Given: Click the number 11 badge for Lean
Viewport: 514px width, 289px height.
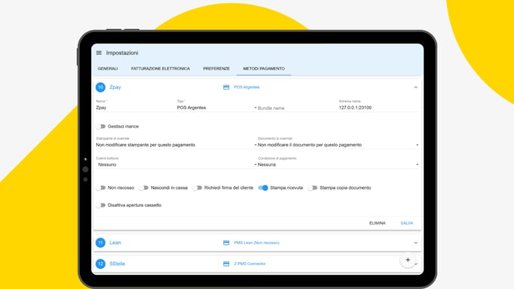Looking at the screenshot, I should point(100,243).
